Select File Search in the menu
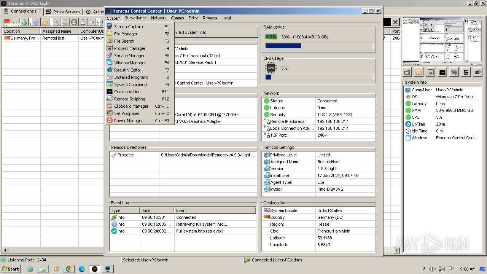Viewport: 487px width, 274px height. pos(140,41)
